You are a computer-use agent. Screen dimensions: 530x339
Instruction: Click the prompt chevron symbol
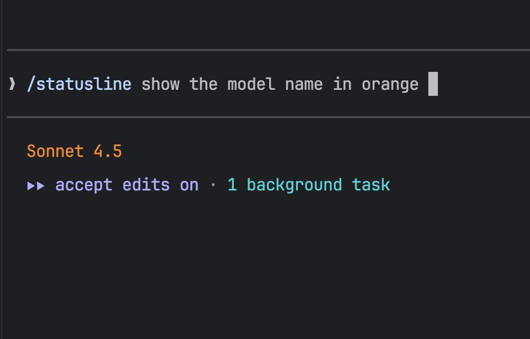[12, 84]
